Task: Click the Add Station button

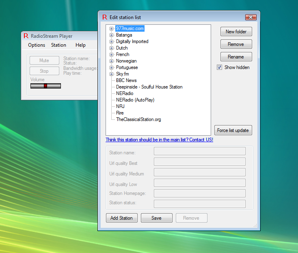Action: coord(122,218)
